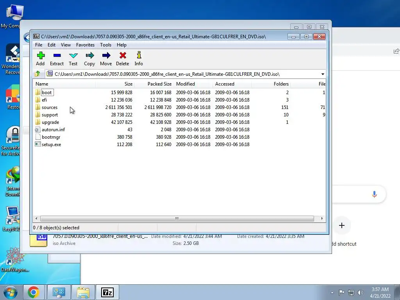Open Chrome from the taskbar
The image size is (400, 300).
pos(34,292)
